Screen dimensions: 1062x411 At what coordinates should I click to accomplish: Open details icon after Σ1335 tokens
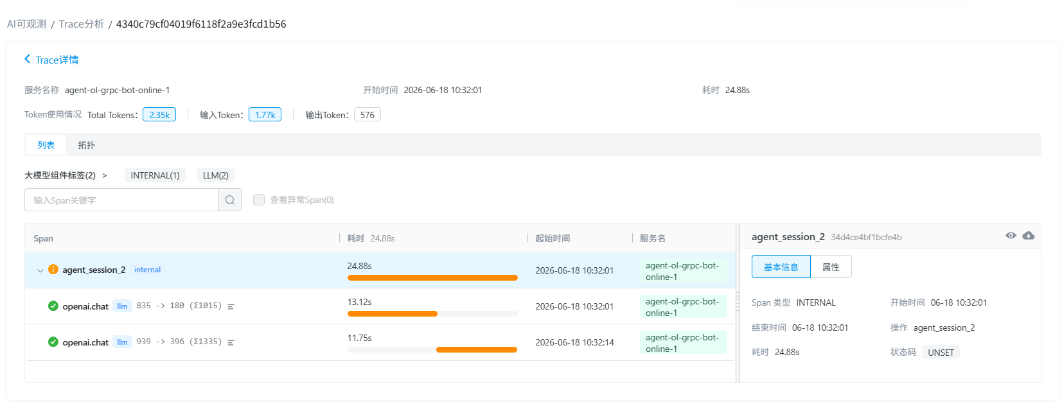pyautogui.click(x=231, y=342)
